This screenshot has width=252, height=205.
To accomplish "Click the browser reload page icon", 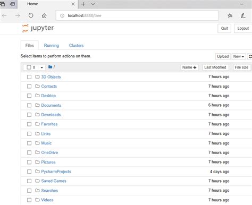I will coord(31,15).
